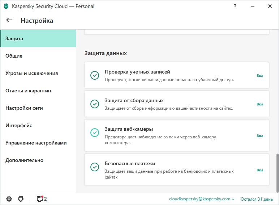Open the Интерфейс section
Viewport: 279px width, 205px height.
pos(38,125)
